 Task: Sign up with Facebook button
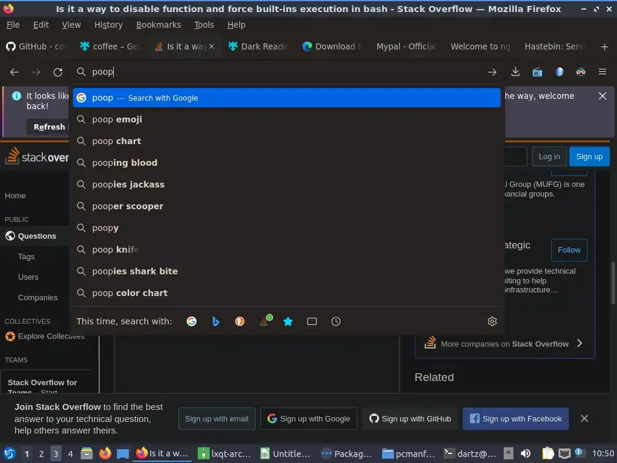(x=516, y=418)
